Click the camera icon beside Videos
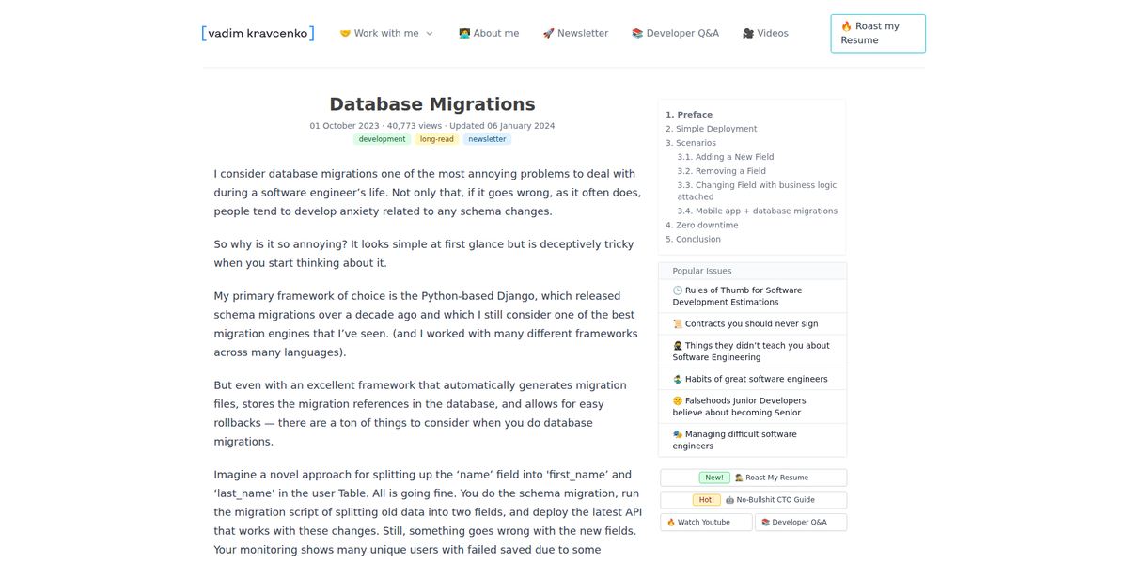This screenshot has width=1128, height=564. (748, 33)
